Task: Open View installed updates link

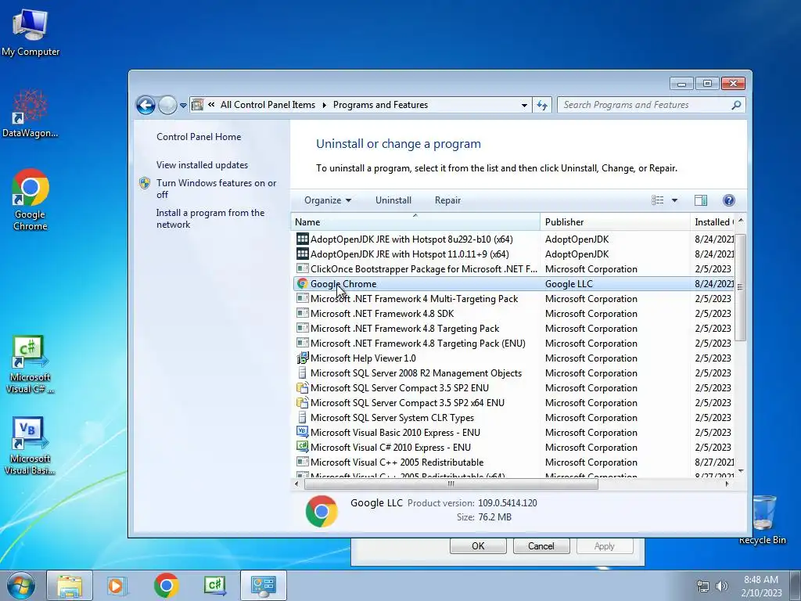Action: click(202, 165)
